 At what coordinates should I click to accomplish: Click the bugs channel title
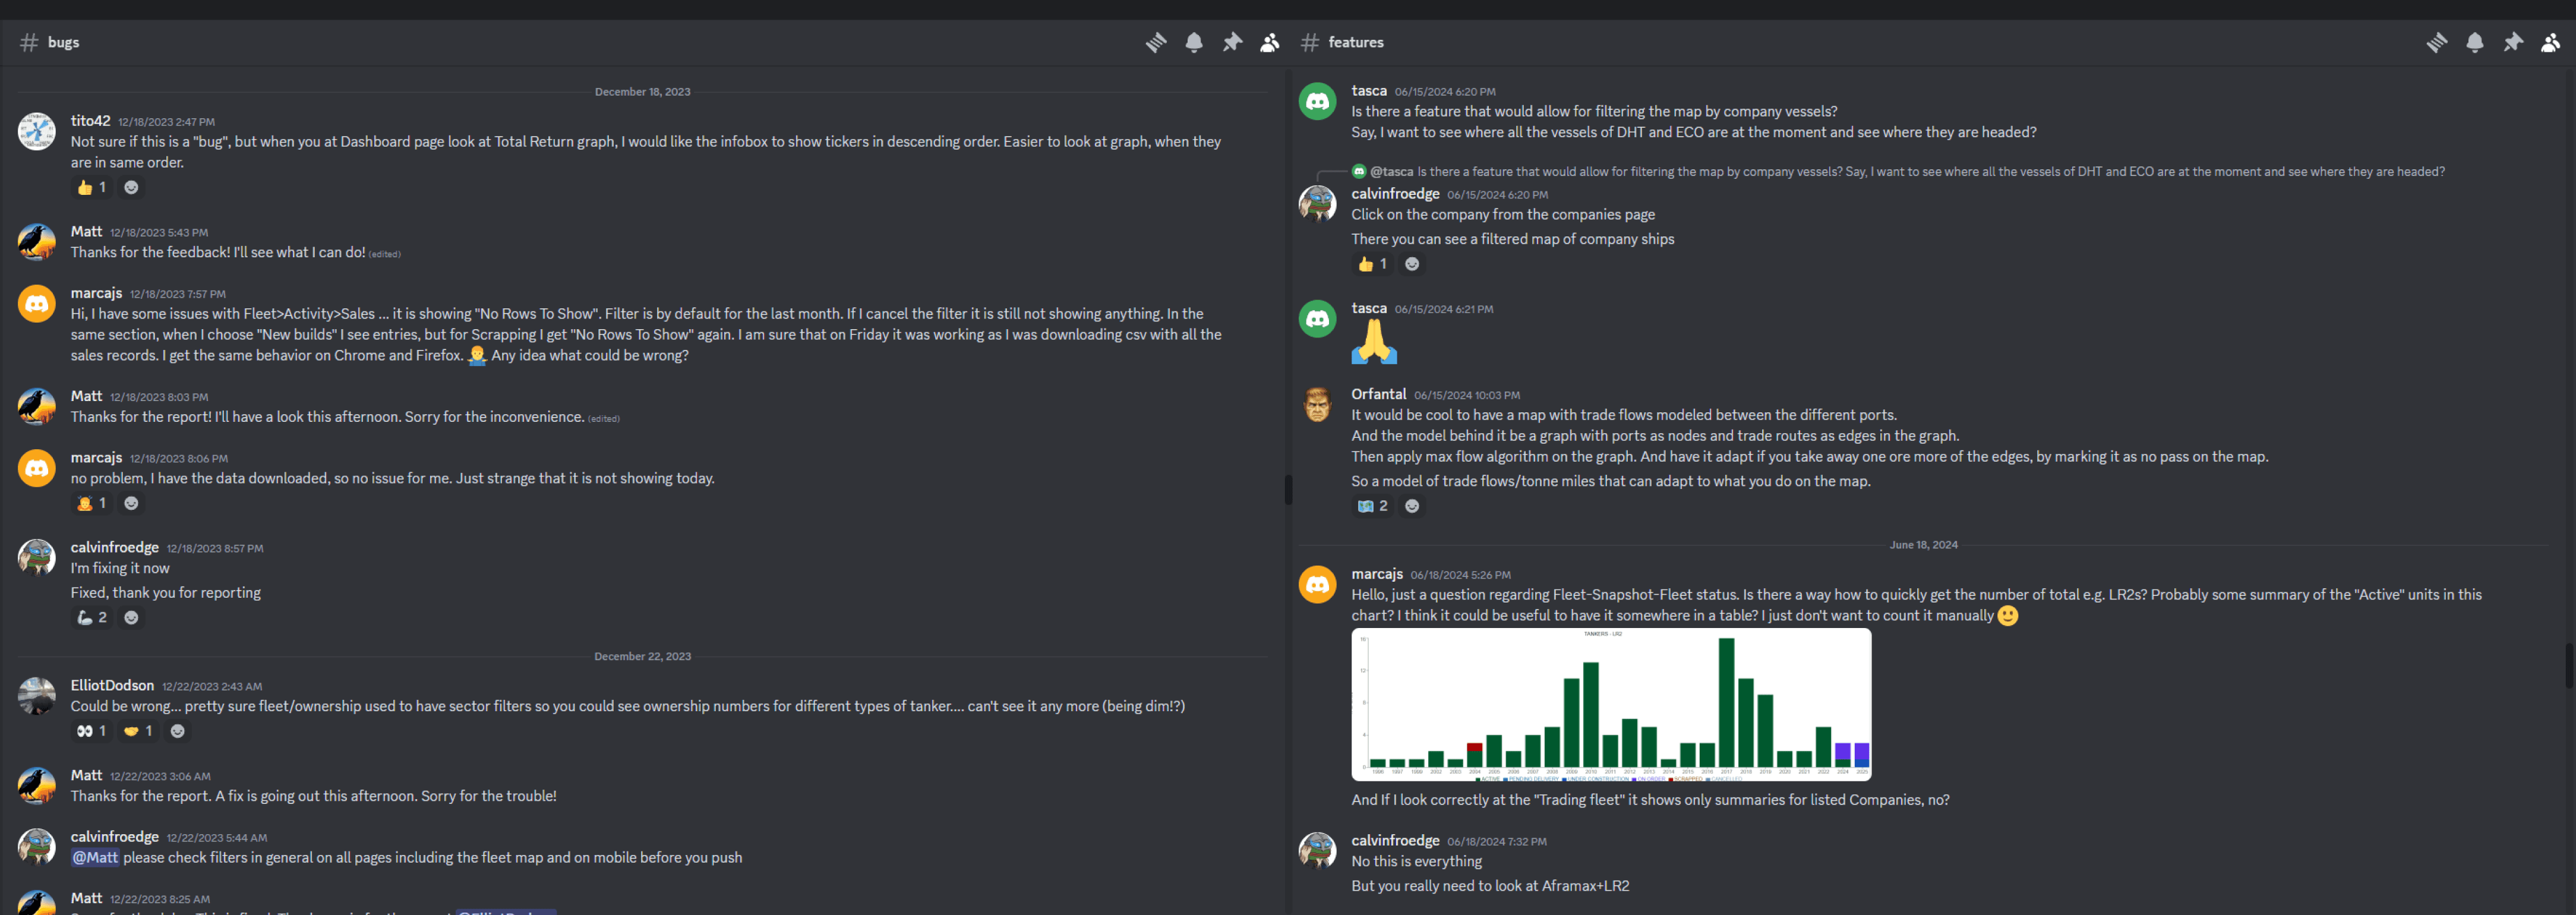[63, 42]
